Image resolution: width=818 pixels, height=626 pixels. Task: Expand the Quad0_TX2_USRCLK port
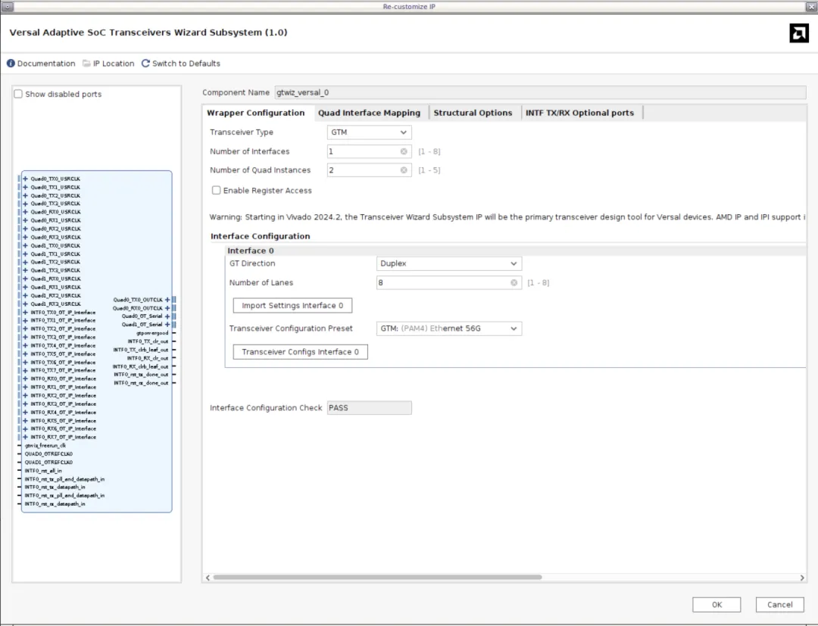click(25, 195)
